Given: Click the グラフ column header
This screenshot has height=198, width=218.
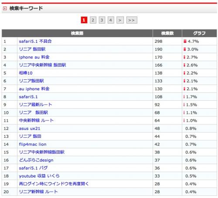Looking at the screenshot, I should 199,33.
